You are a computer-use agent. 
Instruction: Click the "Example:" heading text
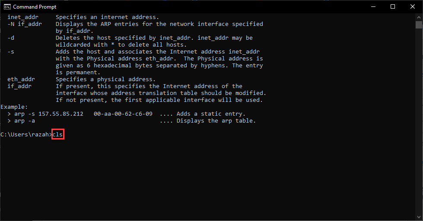pos(14,107)
